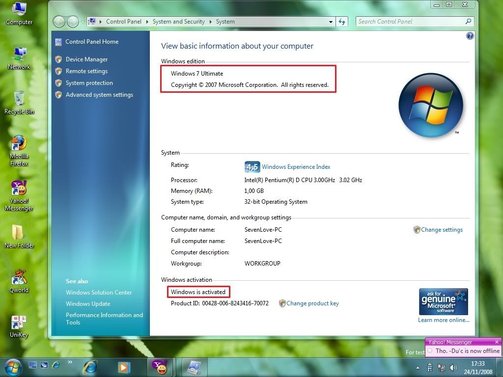This screenshot has width=503, height=377.
Task: Show hidden tray icons arrow
Action: 418,368
